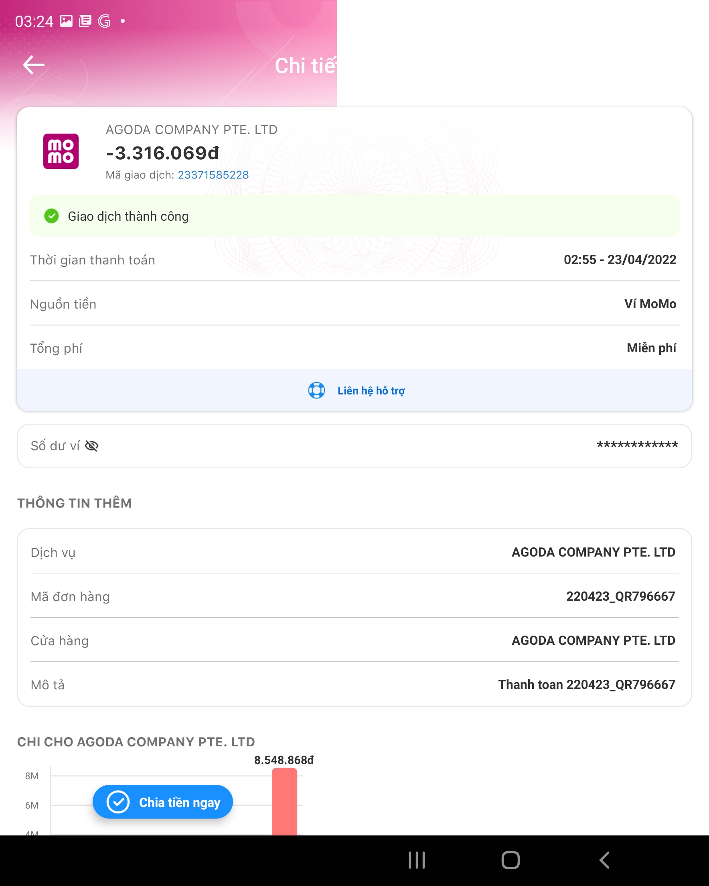Viewport: 709px width, 886px height.
Task: Tap THÔNG TIN THÊM section heading
Action: click(74, 503)
